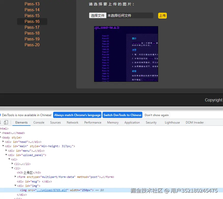Click the DevTools available in Chinese message
The height and width of the screenshot is (199, 223).
coord(27,115)
